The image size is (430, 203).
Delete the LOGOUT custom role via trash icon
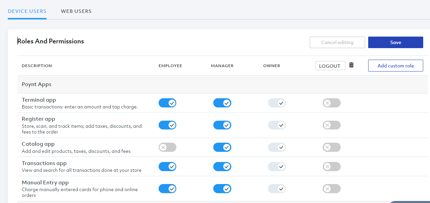pos(351,65)
